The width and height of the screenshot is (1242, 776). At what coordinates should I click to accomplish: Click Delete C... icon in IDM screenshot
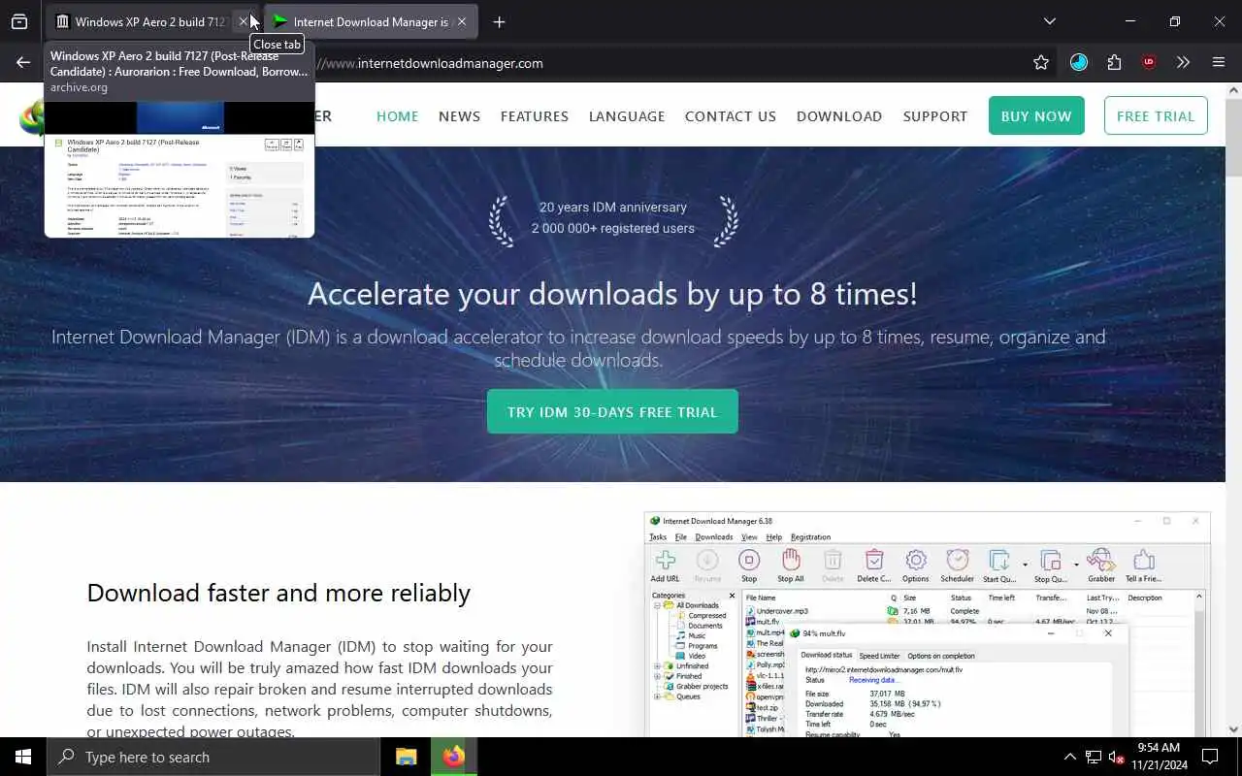click(874, 566)
